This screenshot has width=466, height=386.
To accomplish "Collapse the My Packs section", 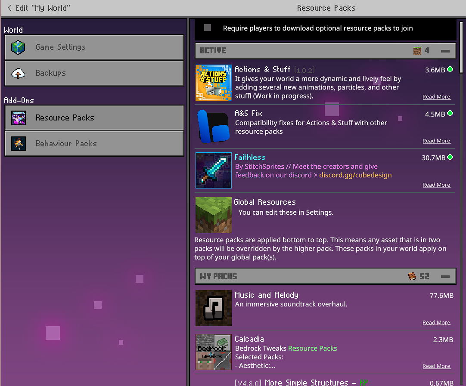I will (445, 277).
